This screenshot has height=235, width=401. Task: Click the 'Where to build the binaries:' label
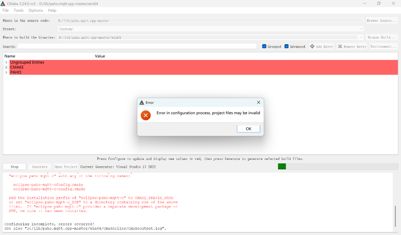29,37
